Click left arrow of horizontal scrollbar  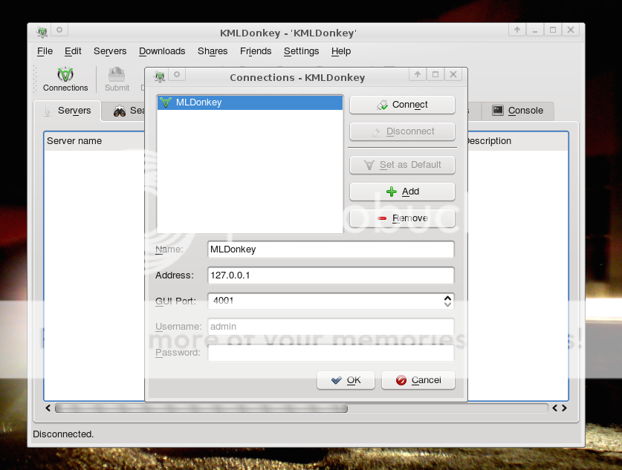click(x=48, y=408)
